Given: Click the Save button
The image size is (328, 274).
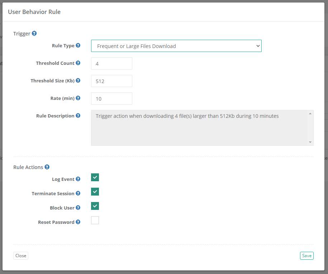Looking at the screenshot, I should 306,255.
